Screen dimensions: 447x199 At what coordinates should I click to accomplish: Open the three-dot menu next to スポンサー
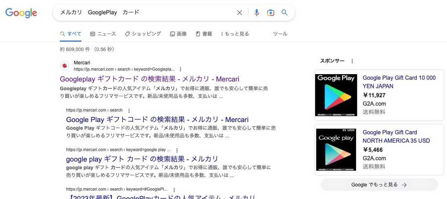pos(352,61)
